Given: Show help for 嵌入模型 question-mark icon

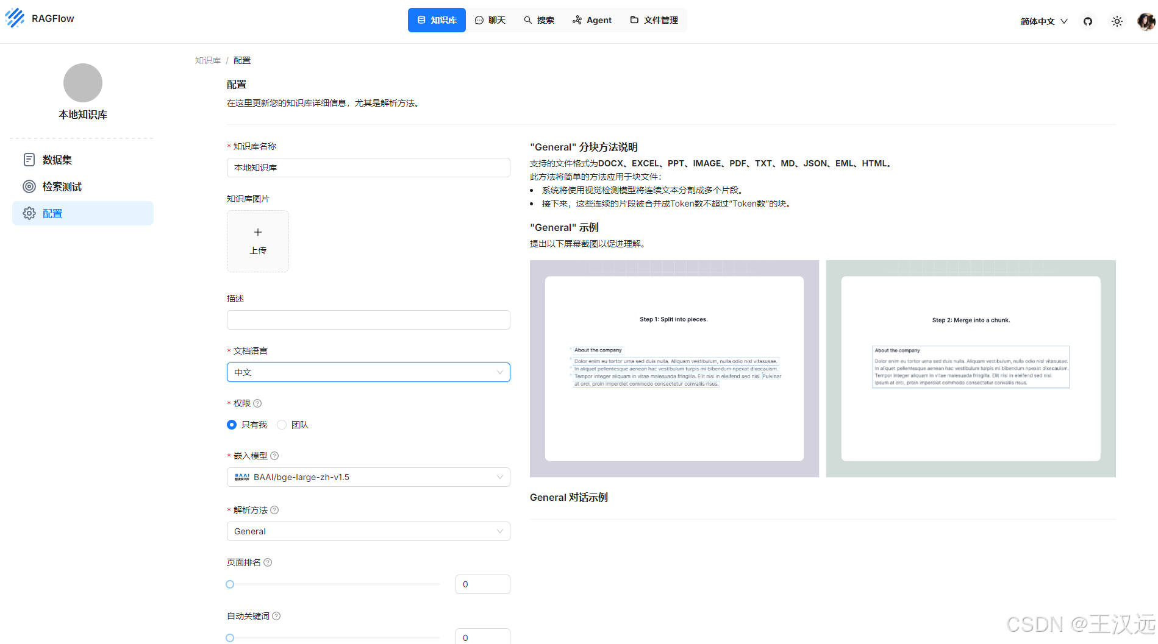Looking at the screenshot, I should (x=274, y=456).
